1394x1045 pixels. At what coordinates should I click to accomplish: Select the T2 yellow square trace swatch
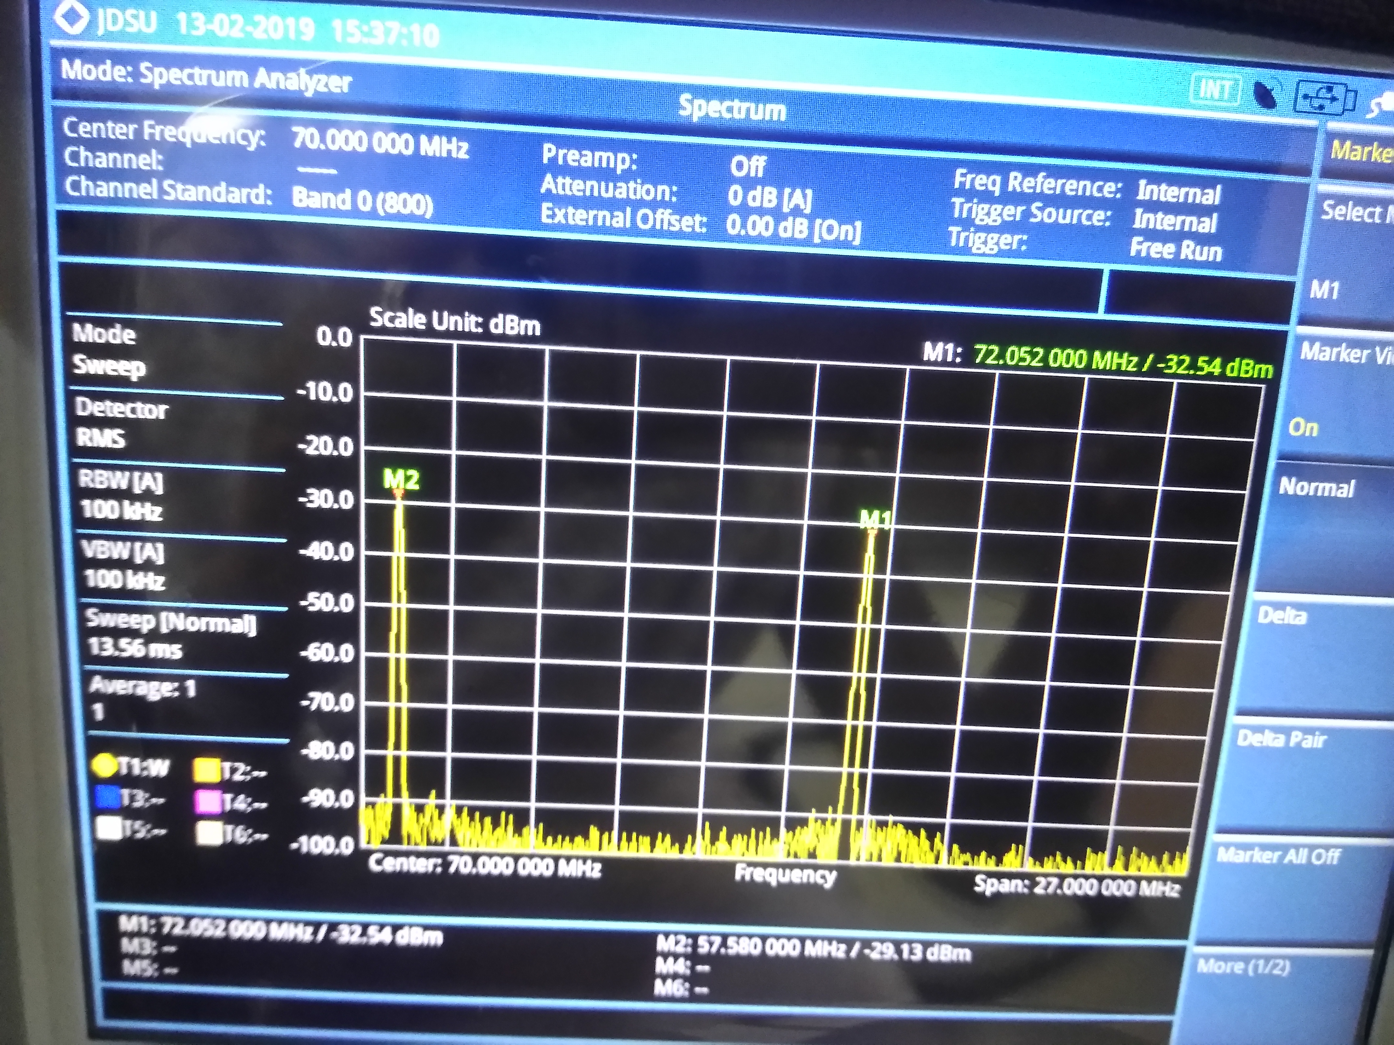(x=207, y=770)
